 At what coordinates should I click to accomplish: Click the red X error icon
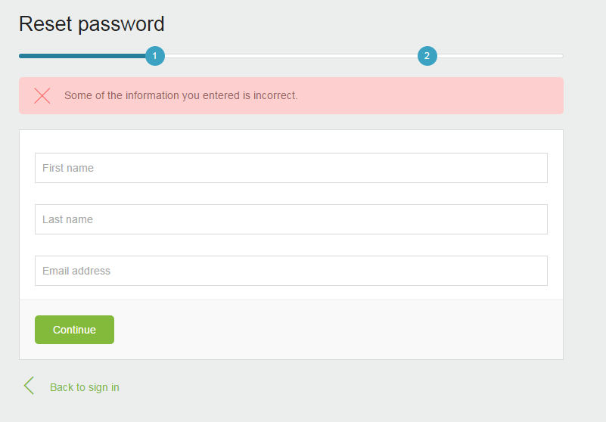(42, 96)
